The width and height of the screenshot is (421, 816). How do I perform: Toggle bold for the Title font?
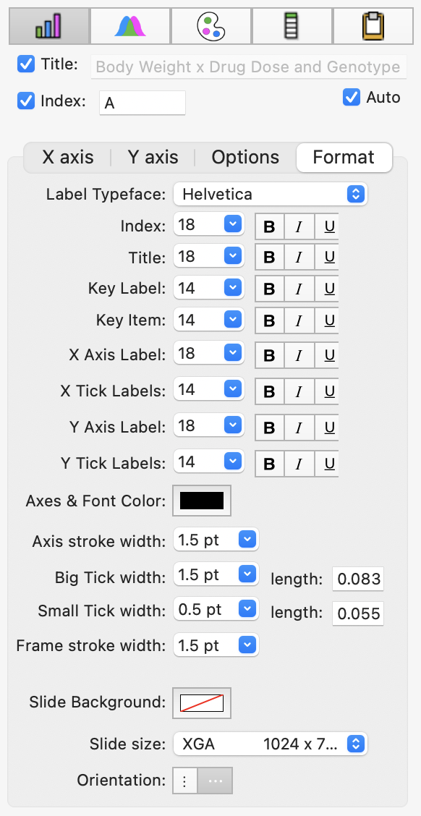pos(269,257)
